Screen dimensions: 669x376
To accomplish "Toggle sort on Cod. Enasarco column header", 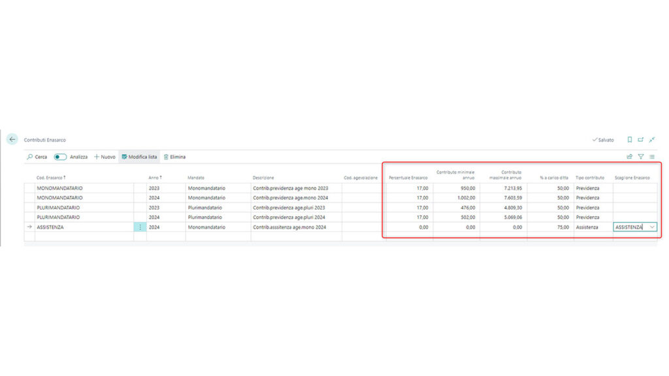I will tap(50, 177).
